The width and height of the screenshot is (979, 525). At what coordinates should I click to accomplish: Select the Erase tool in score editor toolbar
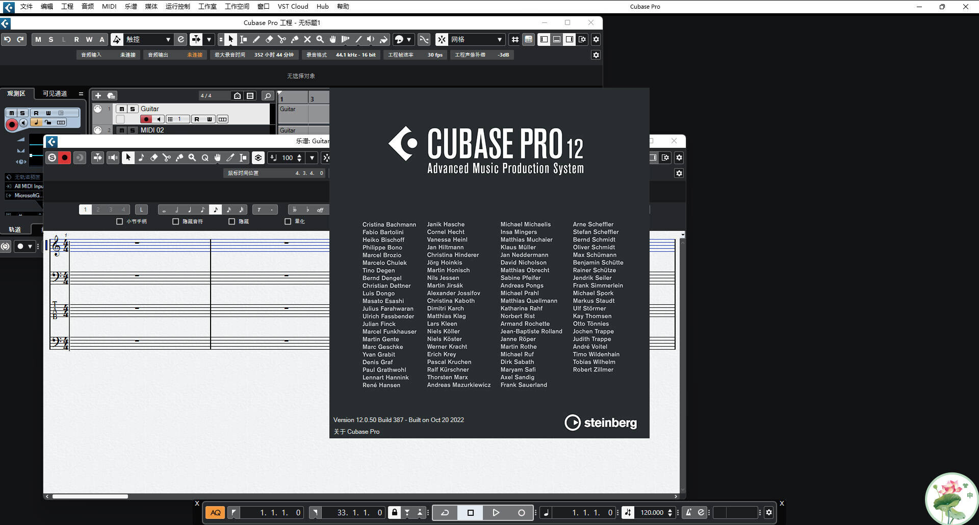point(154,158)
